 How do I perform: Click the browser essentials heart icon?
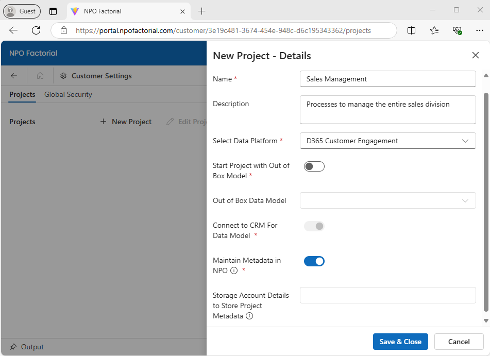(457, 30)
